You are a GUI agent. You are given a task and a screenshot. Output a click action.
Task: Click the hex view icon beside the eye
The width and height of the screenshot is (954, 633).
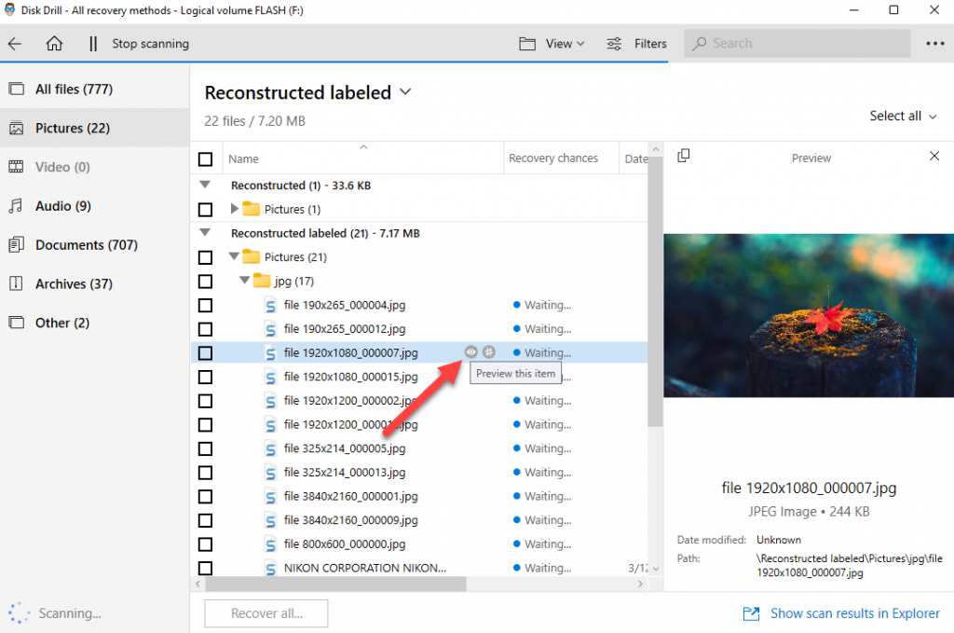pos(488,352)
